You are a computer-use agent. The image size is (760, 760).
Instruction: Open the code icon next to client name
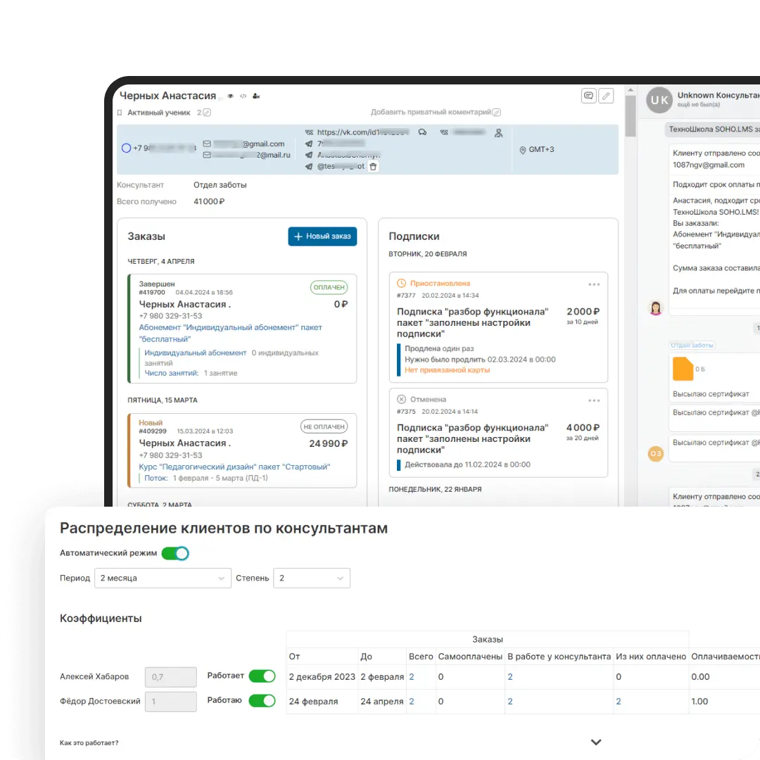243,96
